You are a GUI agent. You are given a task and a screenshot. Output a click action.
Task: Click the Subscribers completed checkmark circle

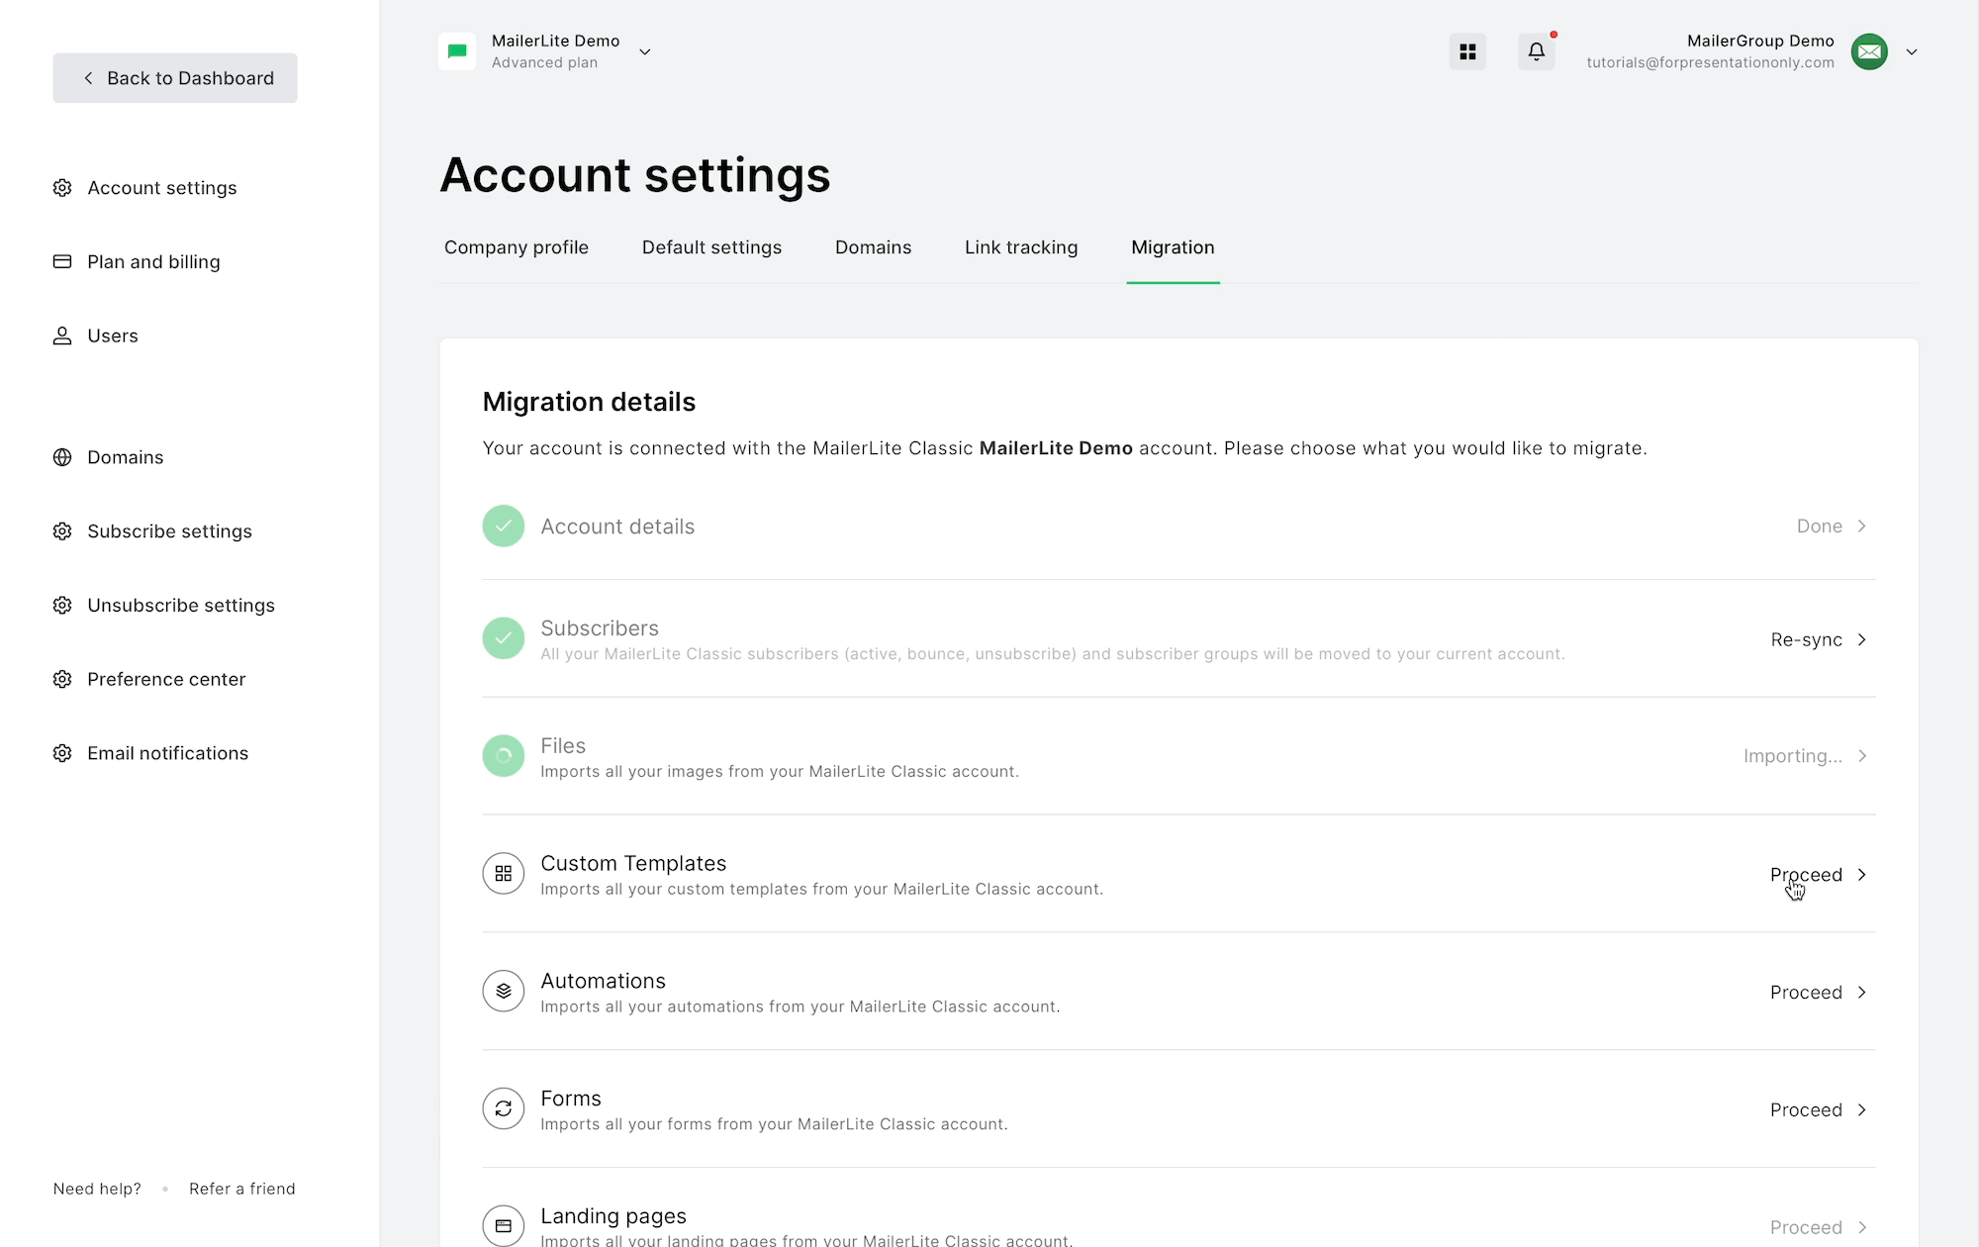coord(503,638)
